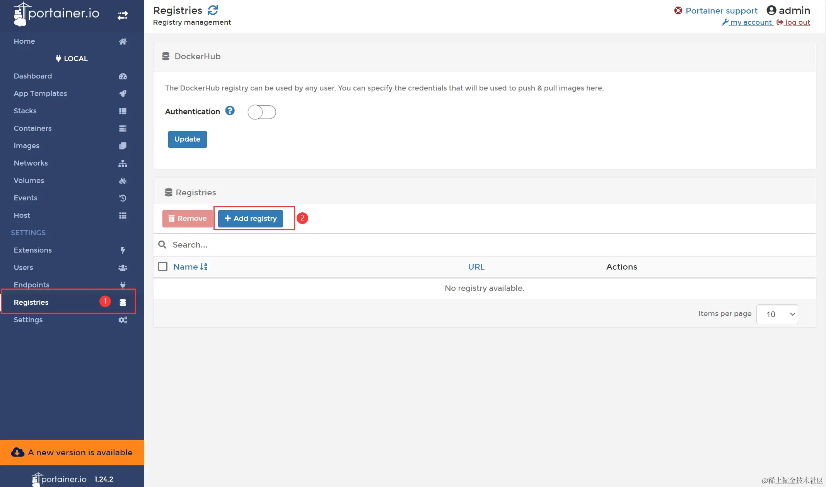The width and height of the screenshot is (826, 487).
Task: Check the select-all registries checkbox
Action: [x=163, y=267]
